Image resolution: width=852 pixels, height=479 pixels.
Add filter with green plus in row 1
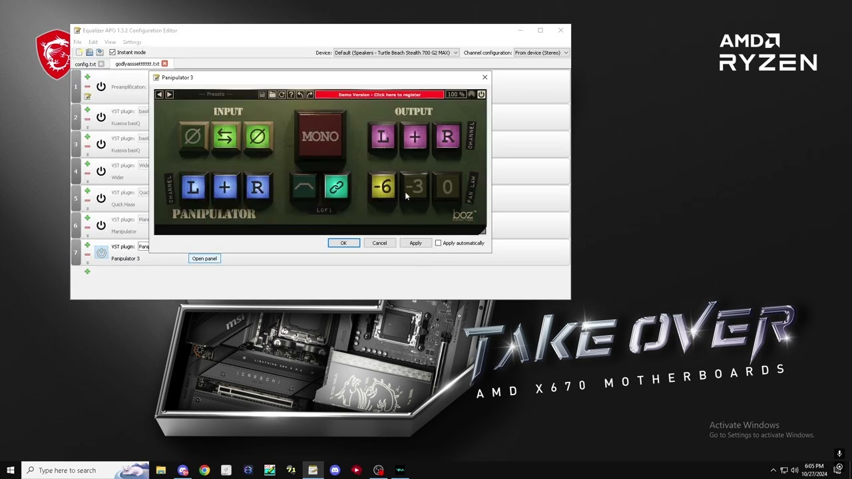tap(87, 77)
